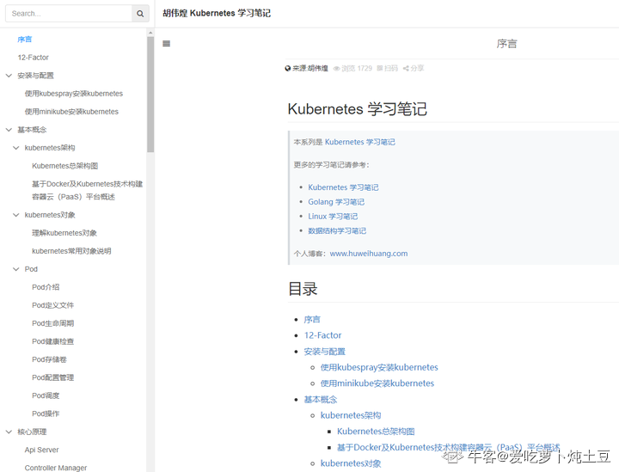This screenshot has height=472, width=619.
Task: Click the 来源 globe icon
Action: [288, 68]
